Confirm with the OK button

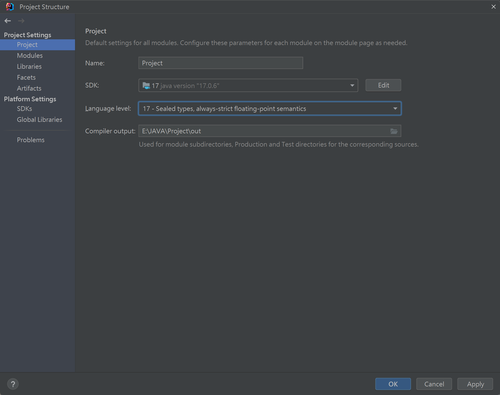tap(393, 384)
